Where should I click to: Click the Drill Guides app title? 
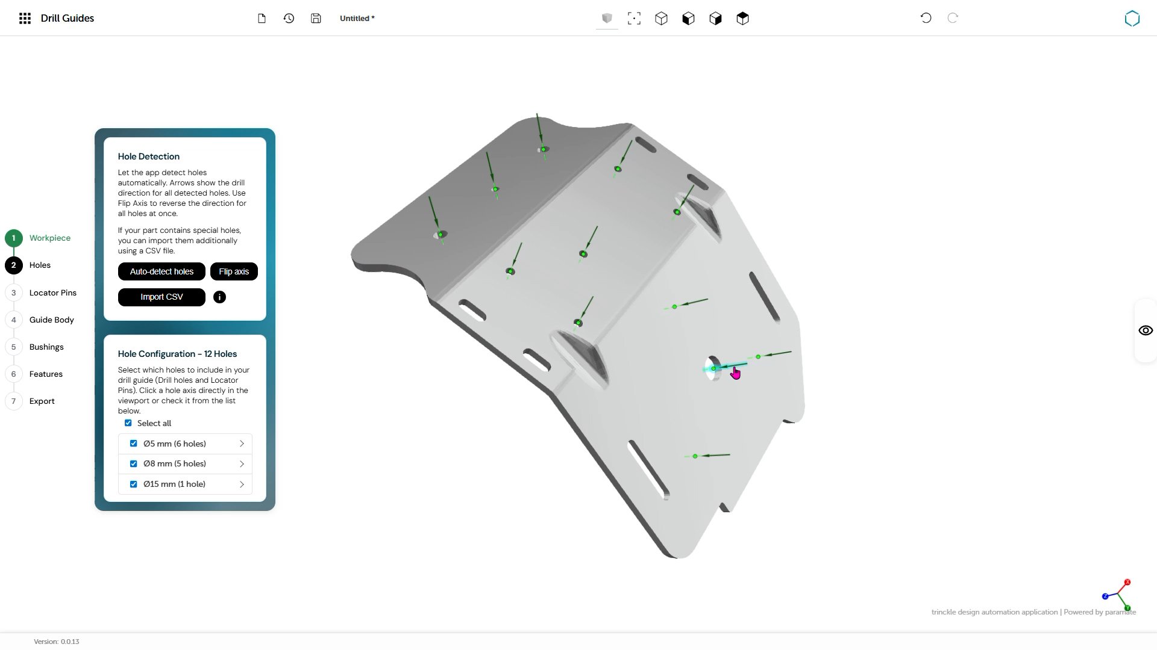pyautogui.click(x=67, y=19)
